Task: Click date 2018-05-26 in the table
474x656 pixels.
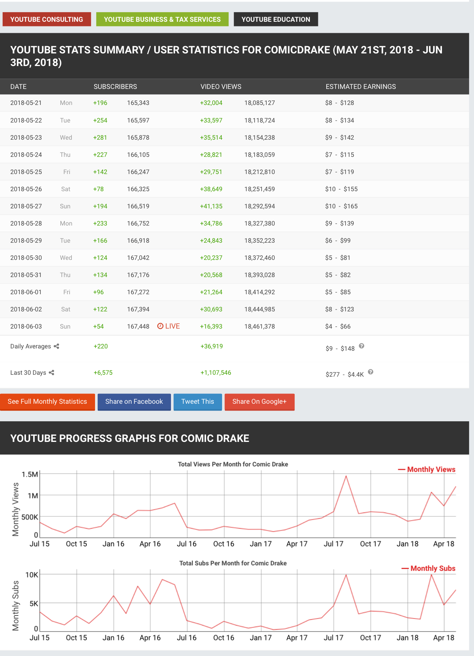Action: tap(26, 189)
